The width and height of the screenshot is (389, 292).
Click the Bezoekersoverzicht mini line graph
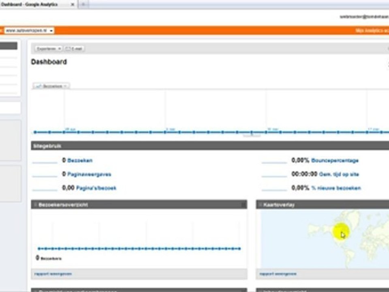[x=139, y=249]
